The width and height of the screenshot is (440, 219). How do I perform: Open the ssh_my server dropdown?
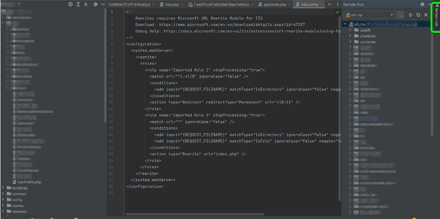tap(369, 15)
